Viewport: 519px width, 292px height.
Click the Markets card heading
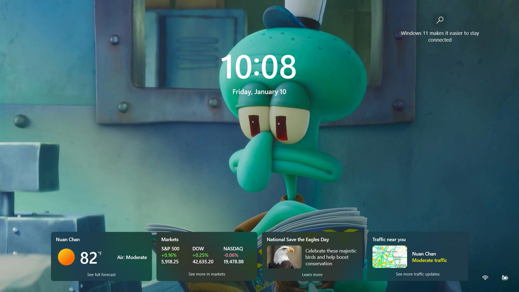170,240
